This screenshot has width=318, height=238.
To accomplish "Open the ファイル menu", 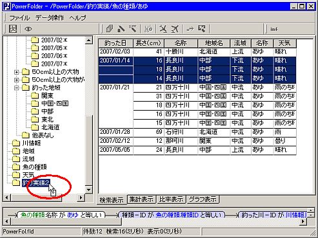I will (x=19, y=17).
